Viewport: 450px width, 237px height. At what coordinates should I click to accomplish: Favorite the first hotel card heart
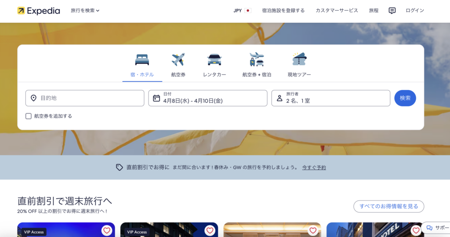107,230
